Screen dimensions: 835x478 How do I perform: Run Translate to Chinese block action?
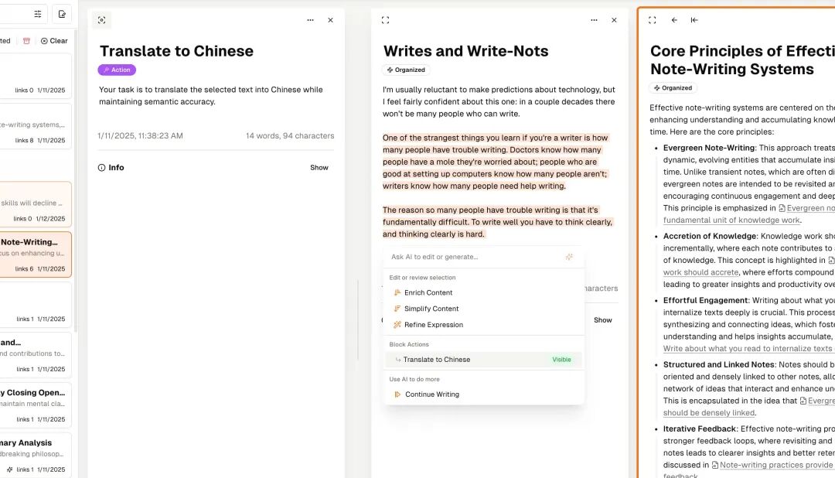[x=483, y=360]
